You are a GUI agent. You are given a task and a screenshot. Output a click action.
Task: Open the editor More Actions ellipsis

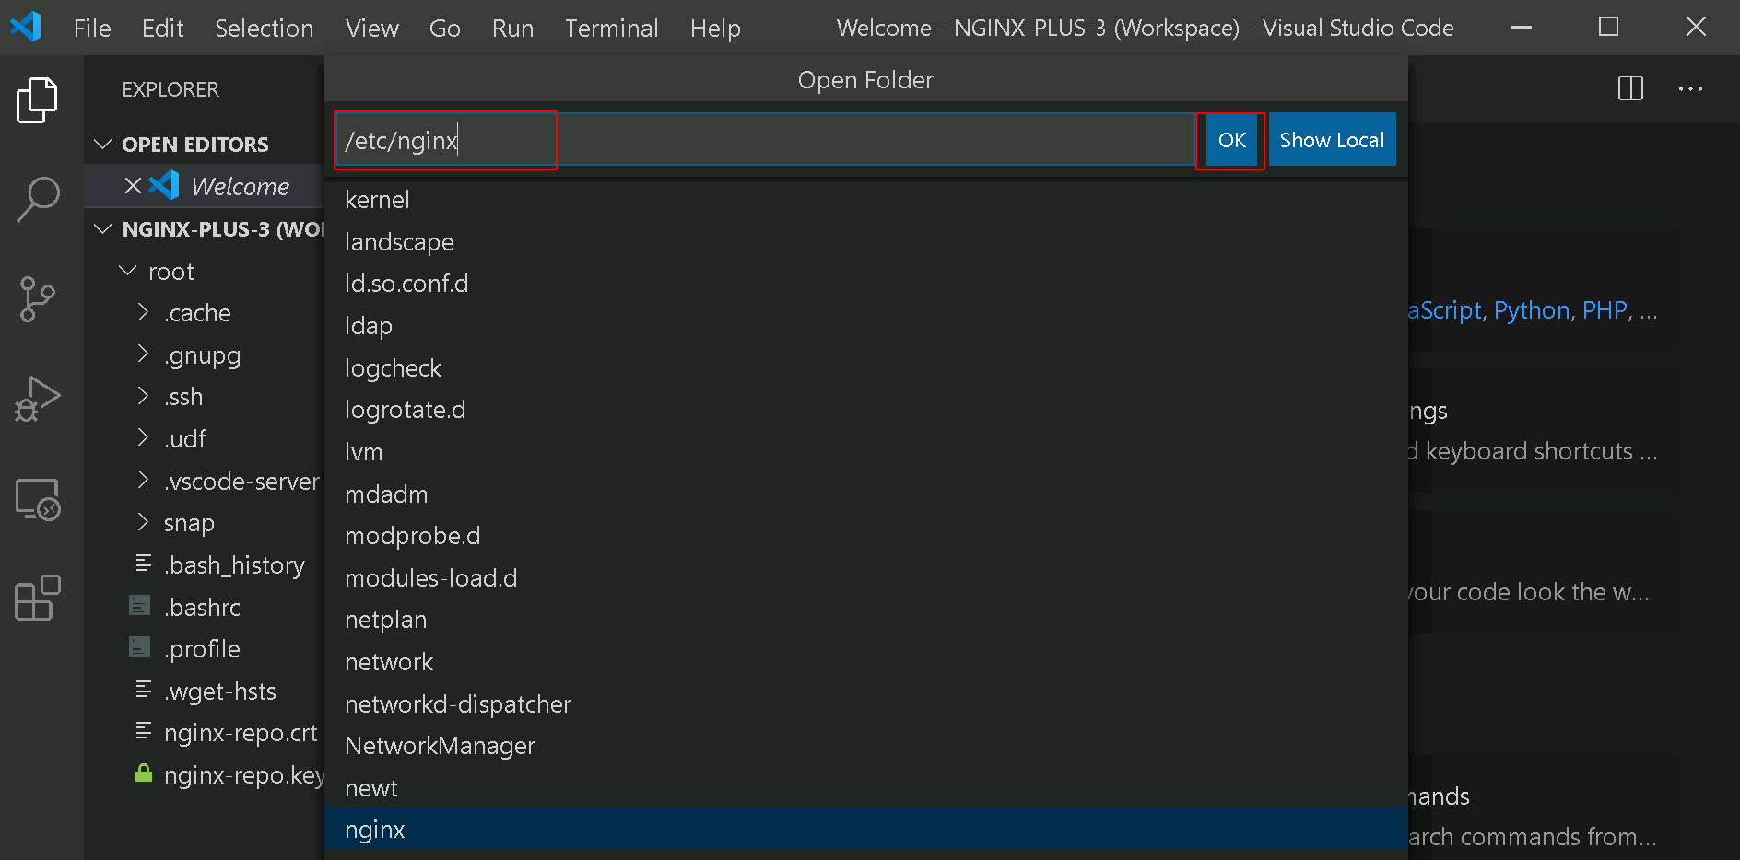point(1690,88)
